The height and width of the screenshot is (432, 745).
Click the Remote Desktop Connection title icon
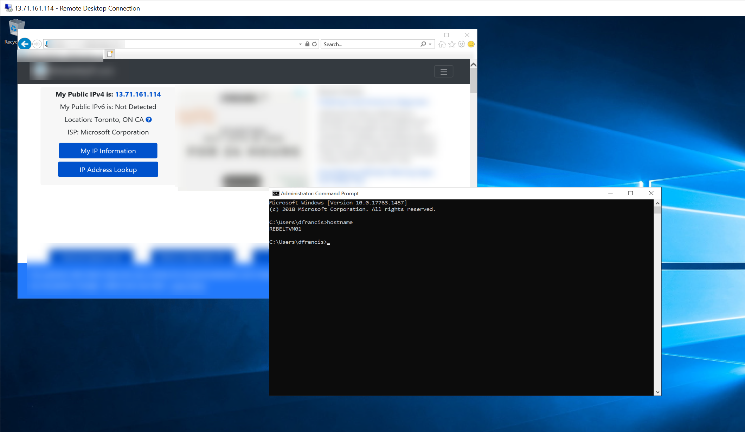click(x=8, y=8)
